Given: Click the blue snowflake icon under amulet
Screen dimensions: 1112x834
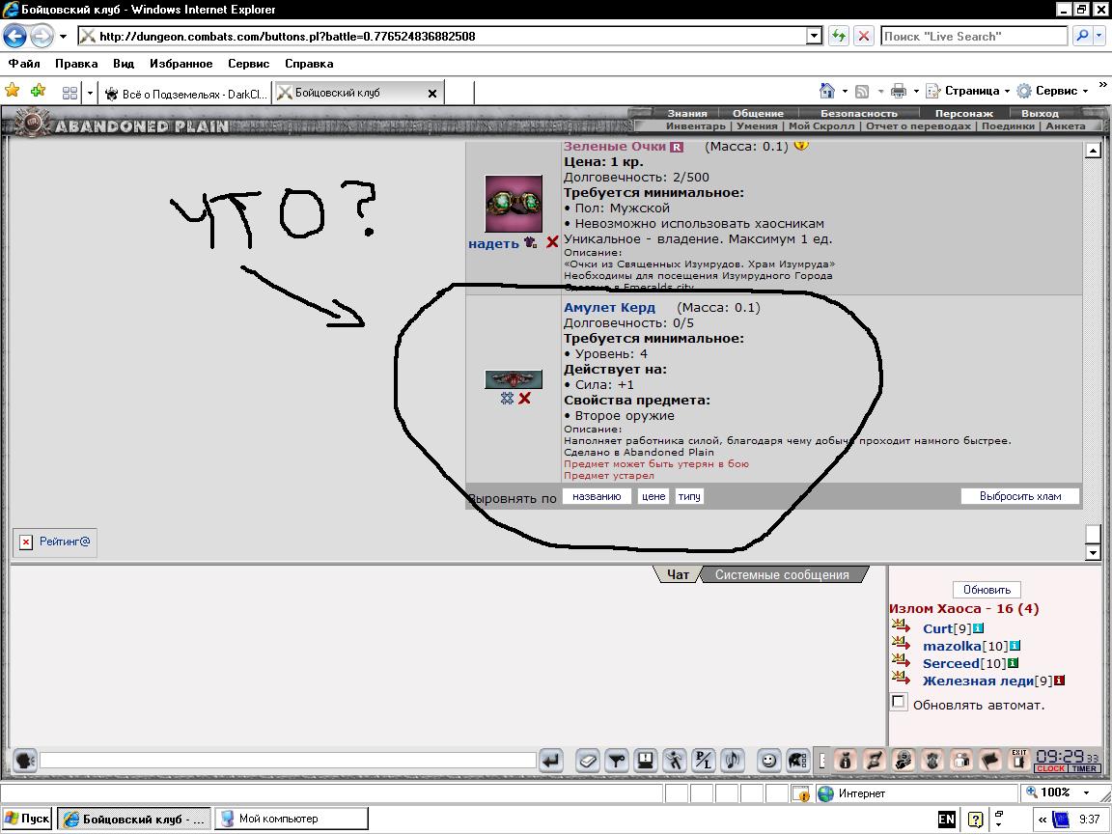Looking at the screenshot, I should pyautogui.click(x=507, y=399).
